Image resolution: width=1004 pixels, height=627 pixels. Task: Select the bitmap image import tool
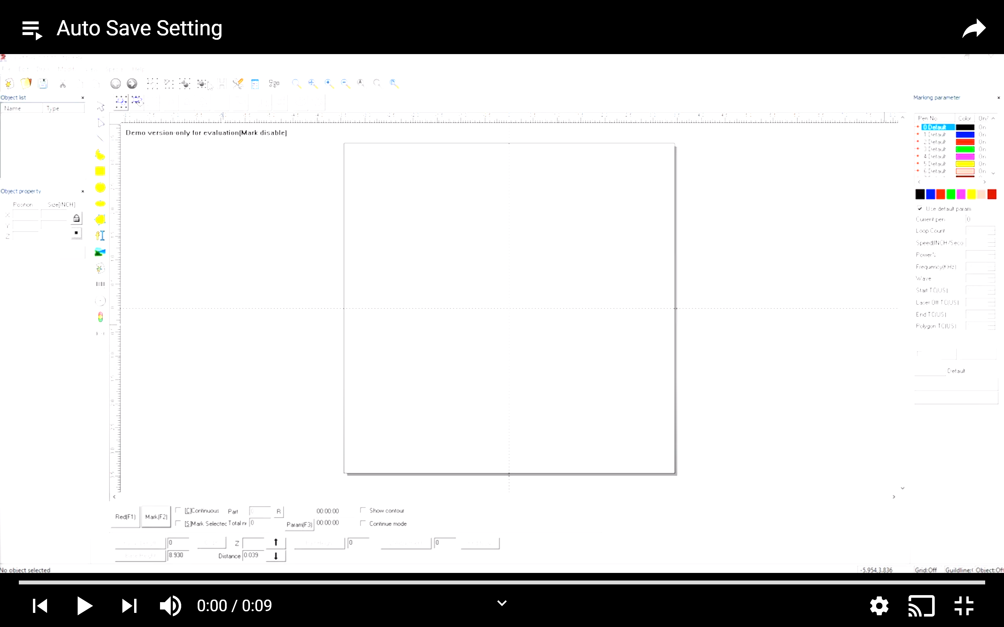pos(100,252)
